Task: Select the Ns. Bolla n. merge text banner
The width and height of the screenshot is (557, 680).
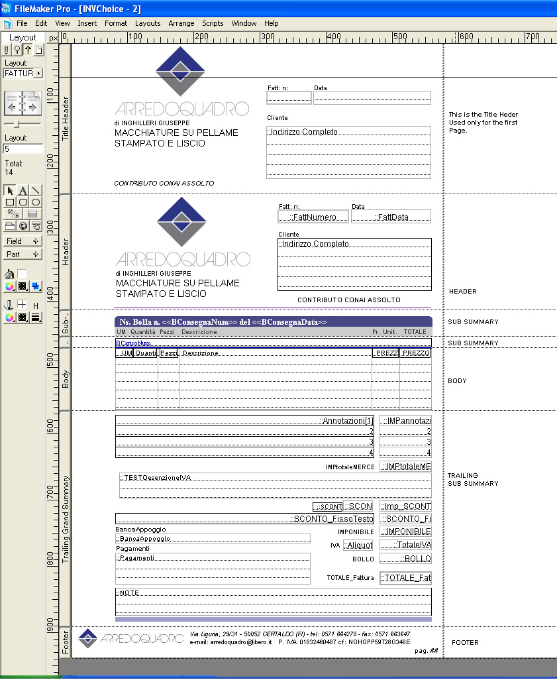Action: click(x=274, y=322)
